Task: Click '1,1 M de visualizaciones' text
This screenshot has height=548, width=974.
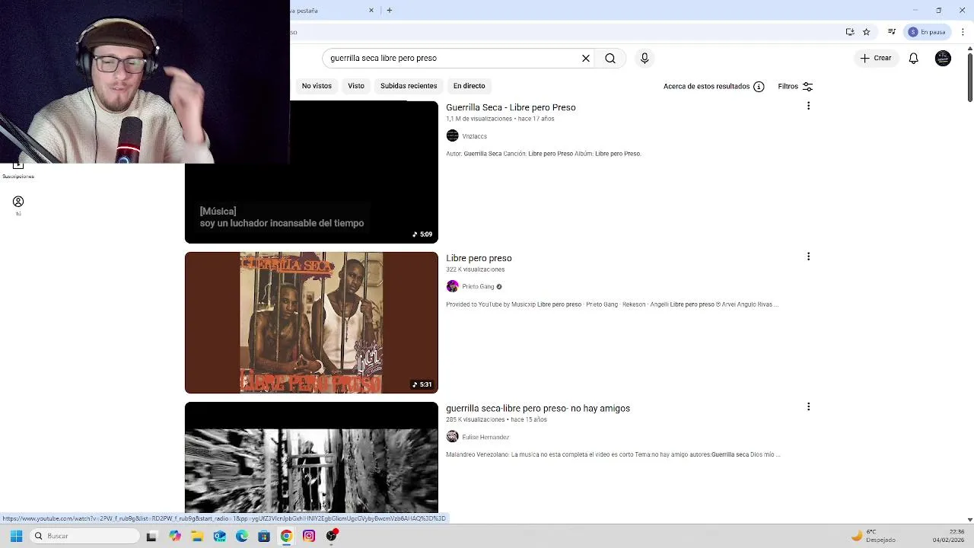Action: (479, 119)
